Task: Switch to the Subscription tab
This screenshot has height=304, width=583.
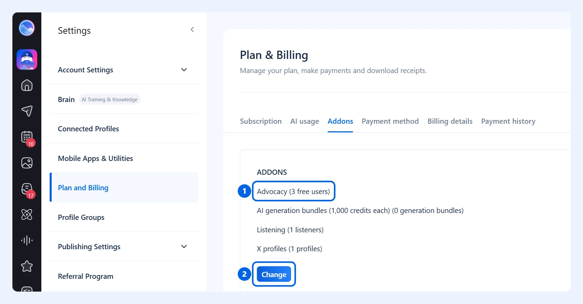Action: (261, 121)
